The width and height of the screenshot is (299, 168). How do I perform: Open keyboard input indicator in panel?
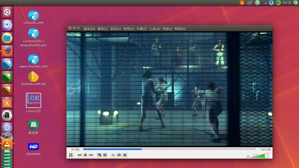(257, 3)
